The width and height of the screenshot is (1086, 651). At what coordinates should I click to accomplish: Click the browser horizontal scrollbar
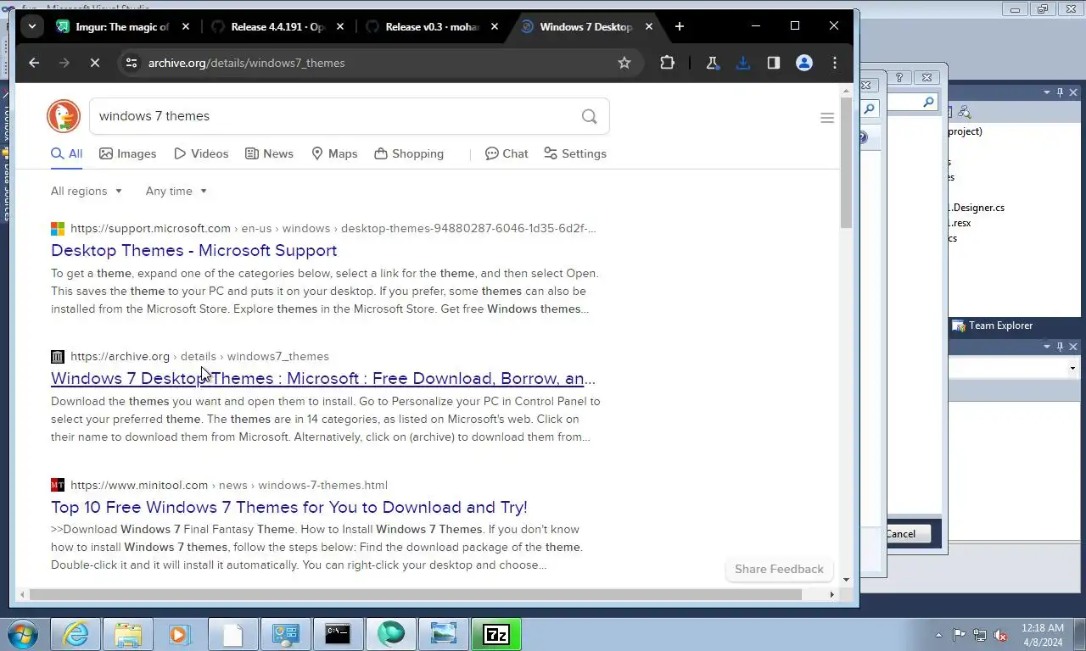pyautogui.click(x=416, y=594)
